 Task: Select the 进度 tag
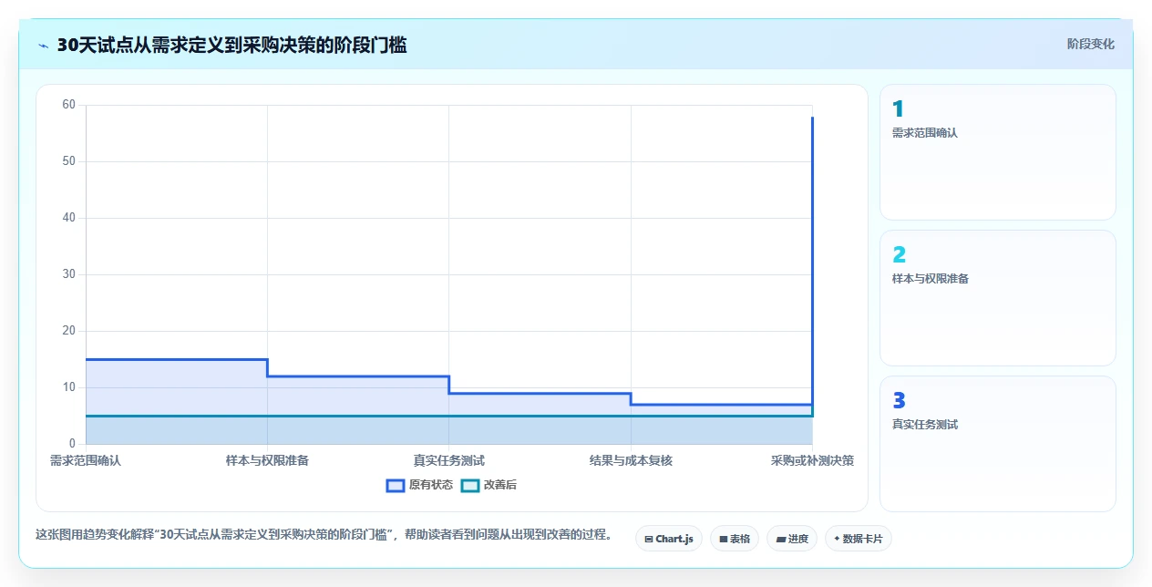pos(792,539)
